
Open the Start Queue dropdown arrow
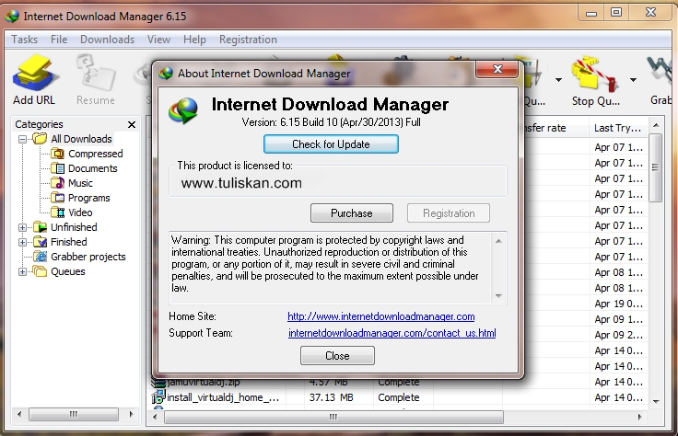click(558, 80)
